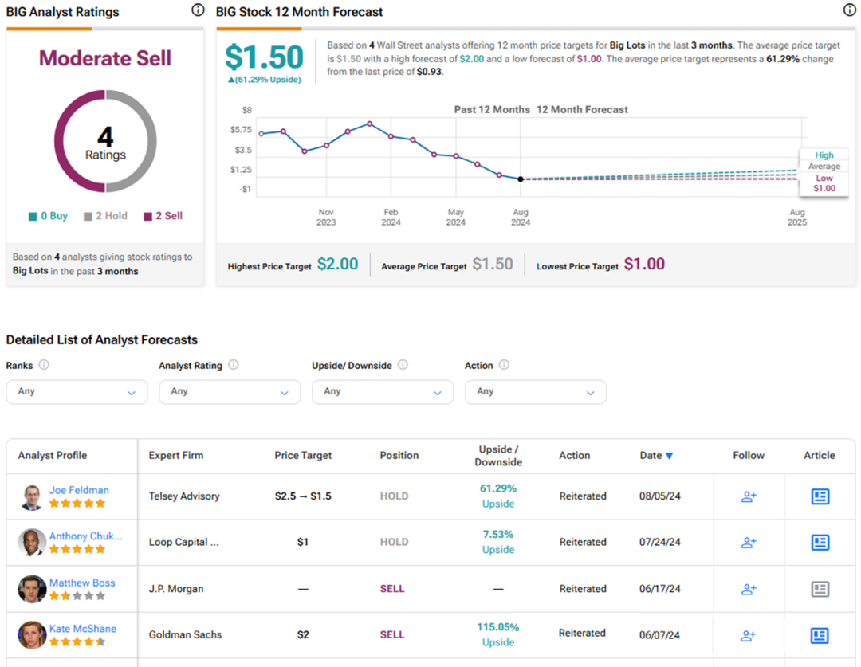The width and height of the screenshot is (861, 667).
Task: Click the Follow column header
Action: (x=749, y=456)
